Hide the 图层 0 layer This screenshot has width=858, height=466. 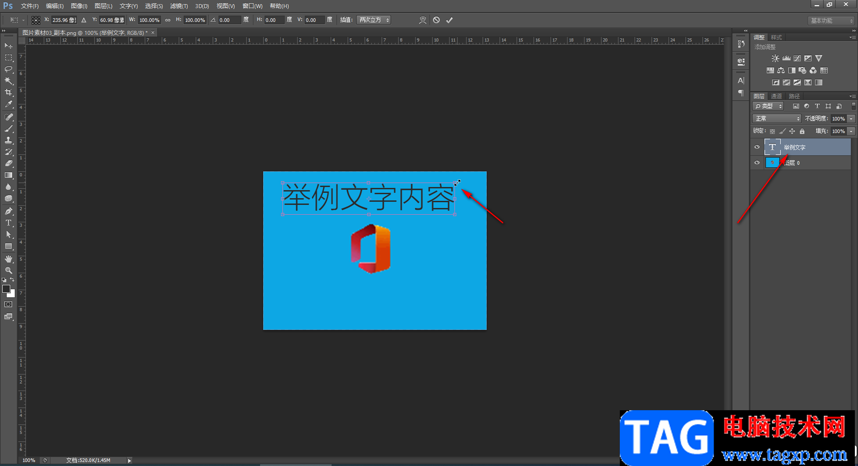(x=757, y=163)
